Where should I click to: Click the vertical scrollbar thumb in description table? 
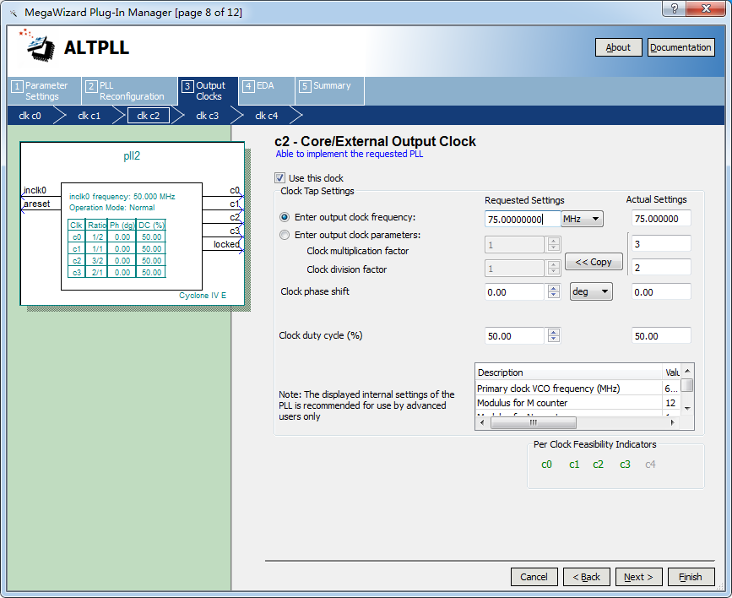click(687, 385)
